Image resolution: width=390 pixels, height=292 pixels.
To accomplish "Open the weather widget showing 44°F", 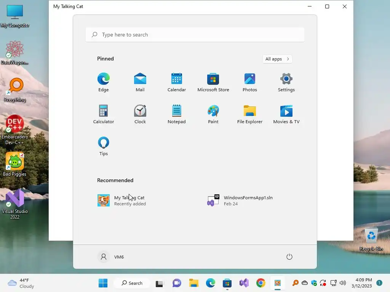I will [21, 283].
